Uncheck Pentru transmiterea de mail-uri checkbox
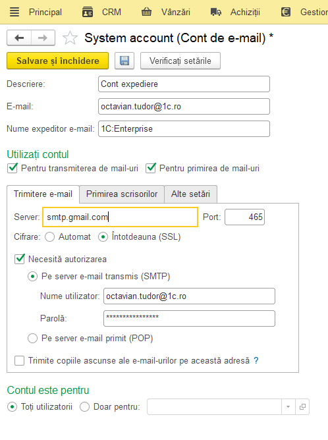Screen dimensions: 328x440 (x=13, y=168)
